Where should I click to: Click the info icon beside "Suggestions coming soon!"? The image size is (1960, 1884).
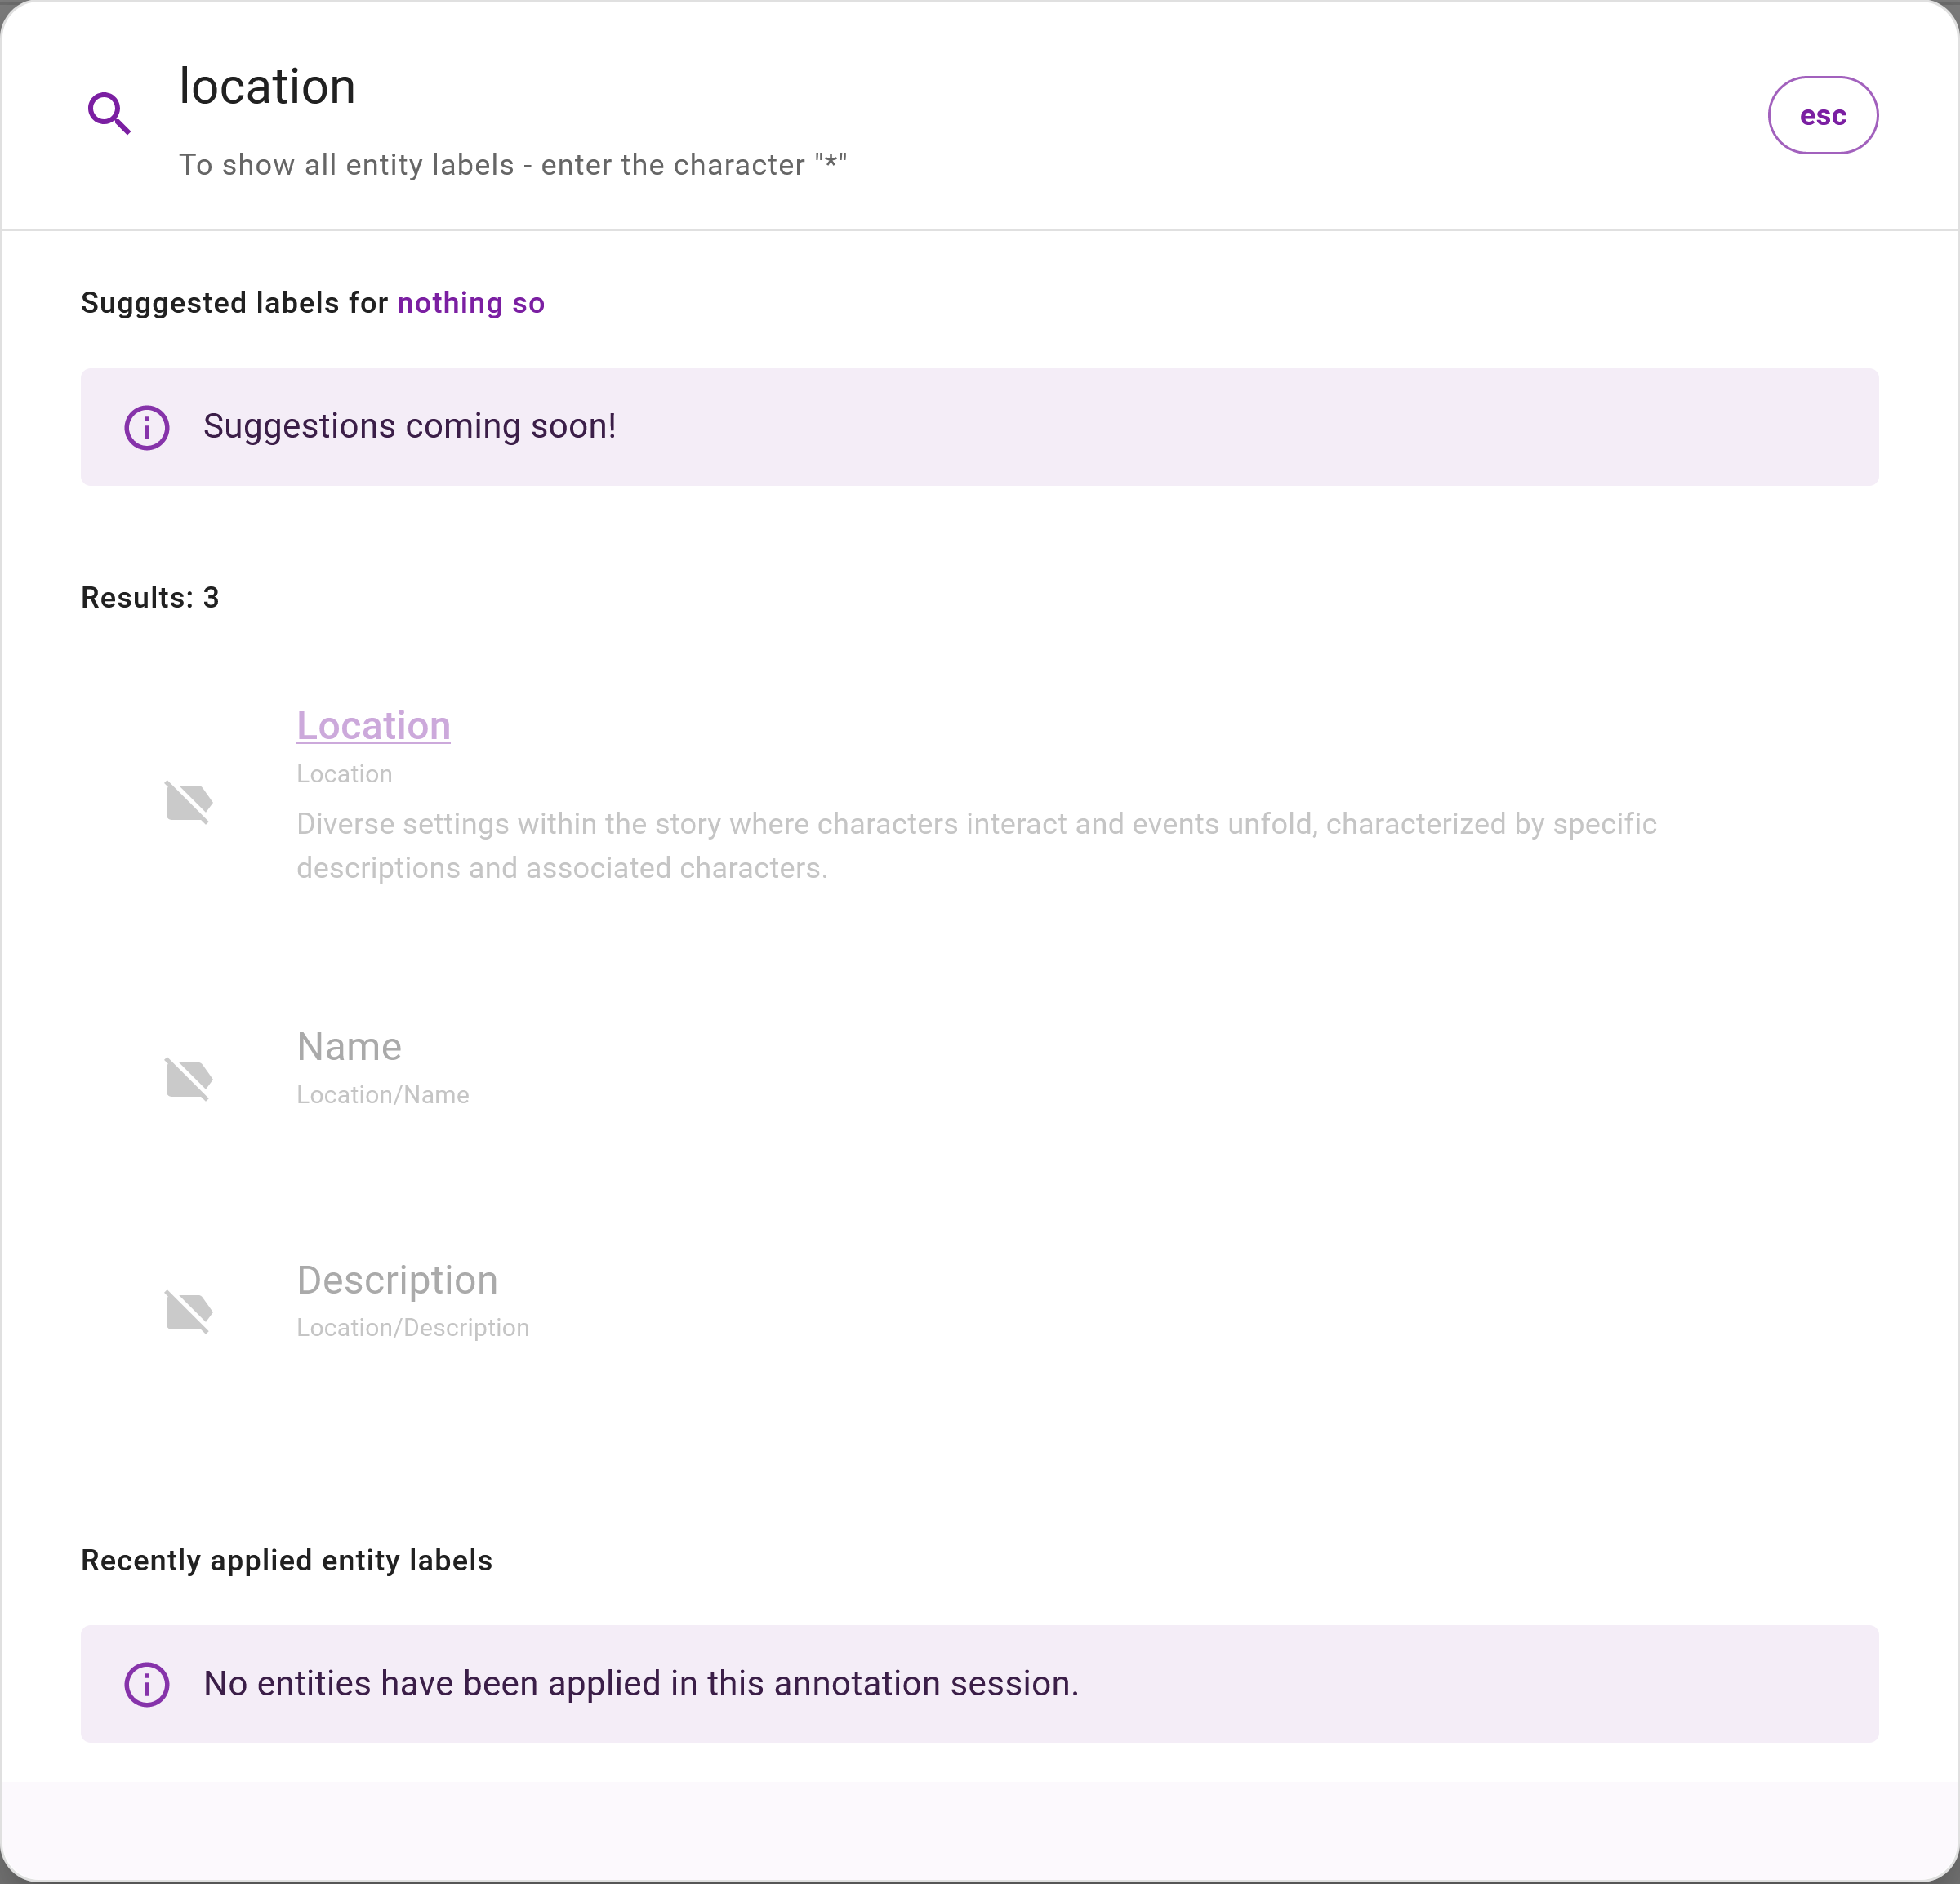(147, 428)
